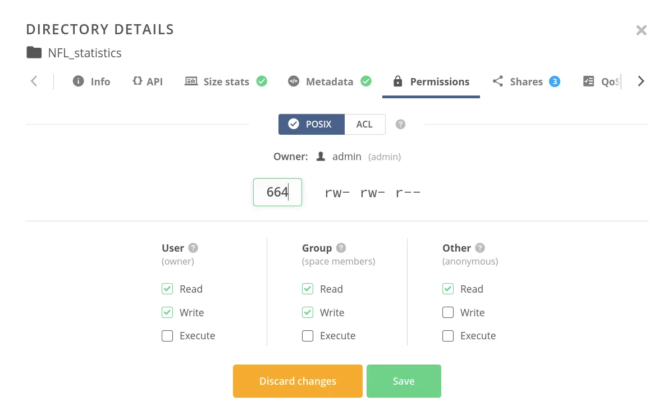The image size is (672, 414).
Task: Click the Shares count badge showing 3
Action: [555, 81]
